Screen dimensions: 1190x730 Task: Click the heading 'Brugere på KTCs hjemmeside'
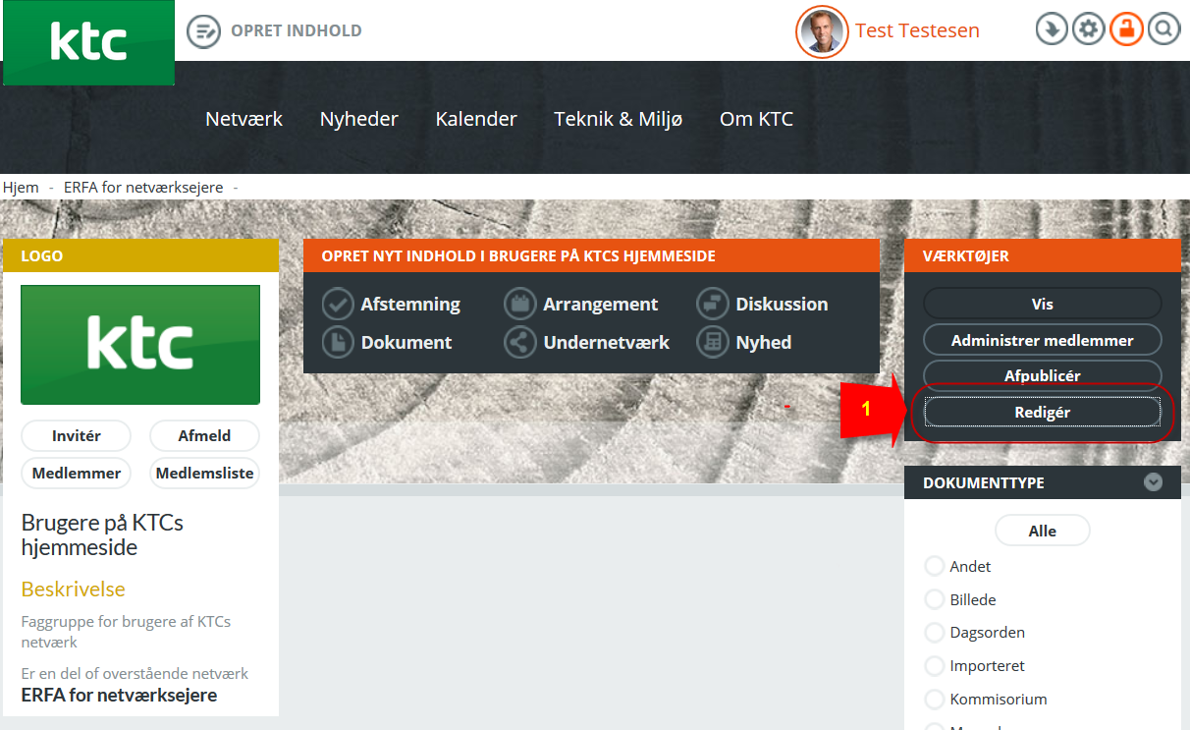pyautogui.click(x=102, y=535)
